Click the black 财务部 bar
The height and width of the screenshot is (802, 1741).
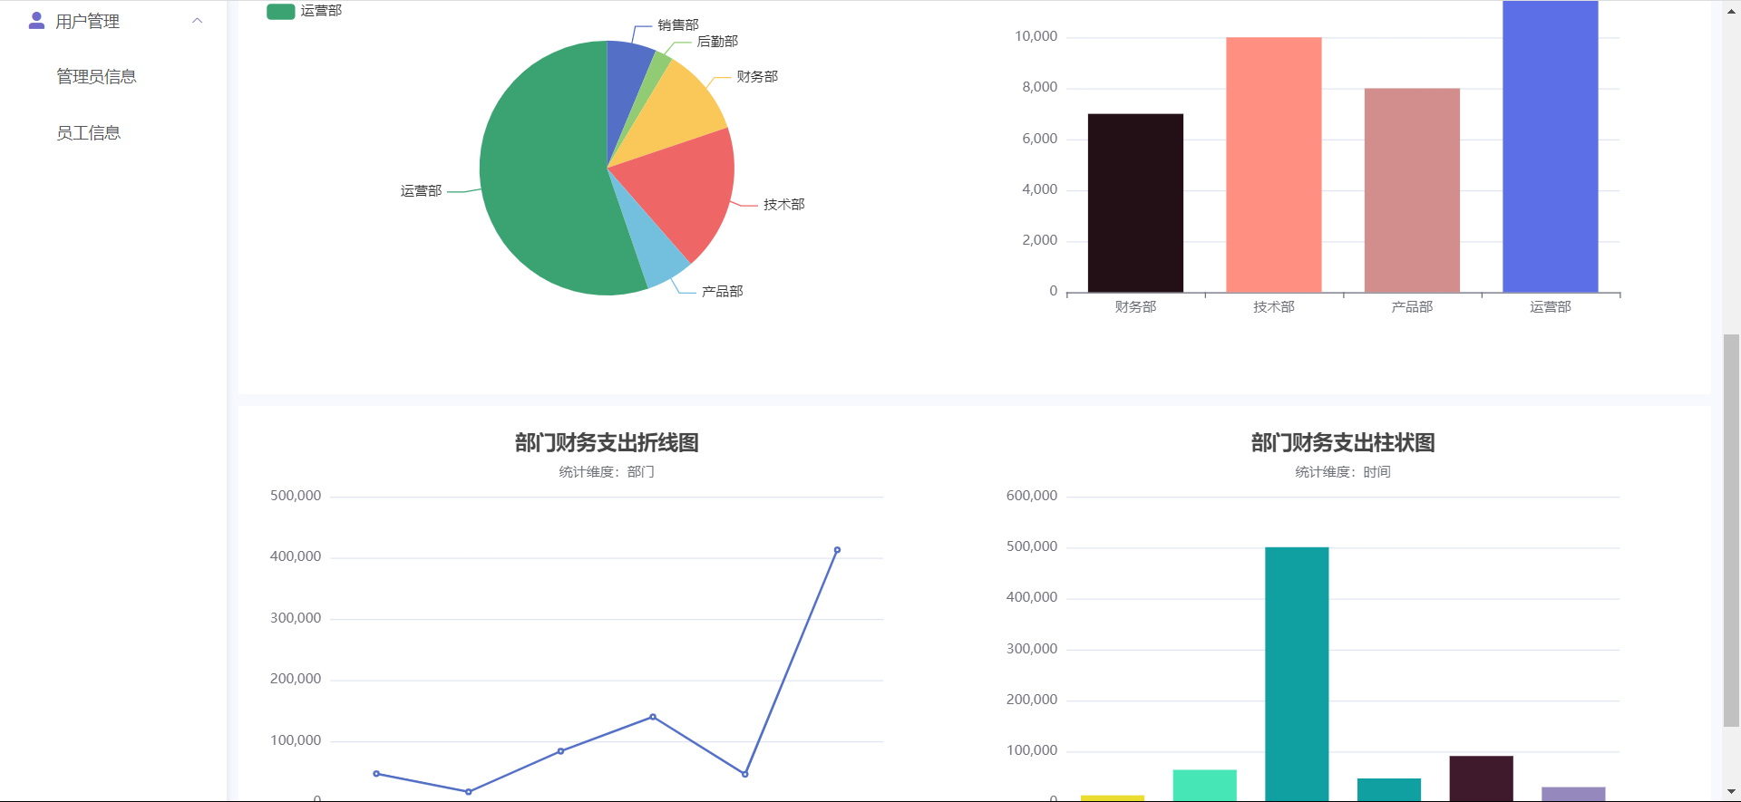(1135, 203)
